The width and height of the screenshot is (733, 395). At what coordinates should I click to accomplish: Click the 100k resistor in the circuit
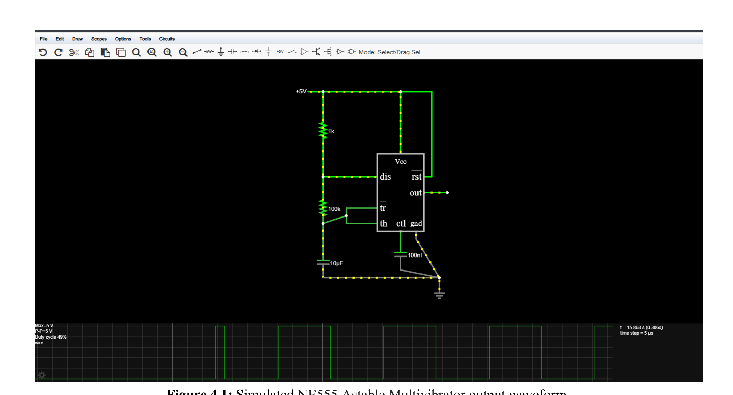[x=323, y=208]
